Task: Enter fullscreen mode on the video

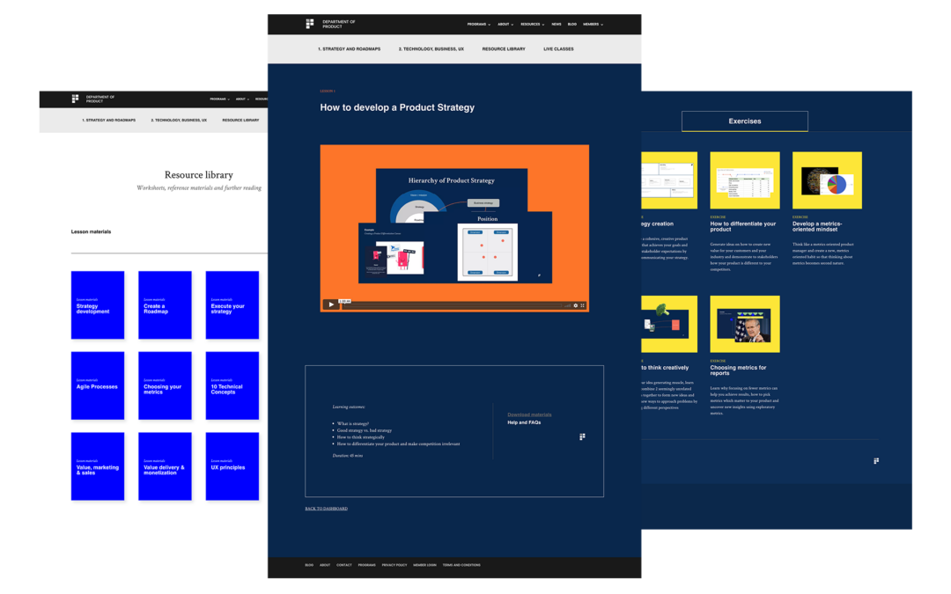Action: [x=583, y=305]
